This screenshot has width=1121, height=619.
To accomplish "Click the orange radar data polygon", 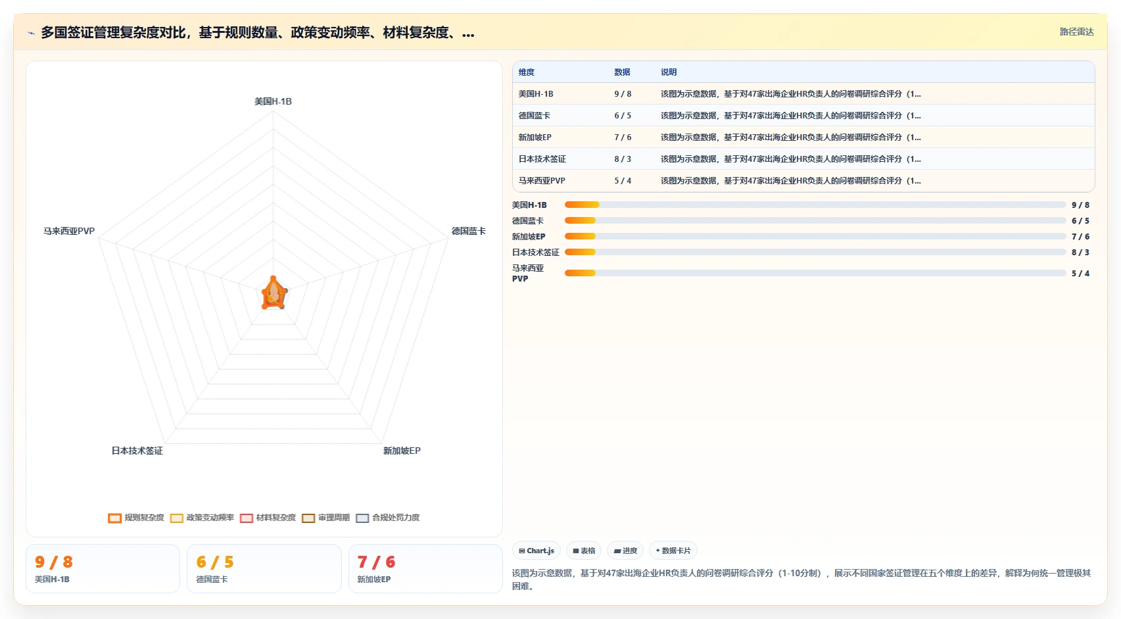I will pyautogui.click(x=274, y=293).
